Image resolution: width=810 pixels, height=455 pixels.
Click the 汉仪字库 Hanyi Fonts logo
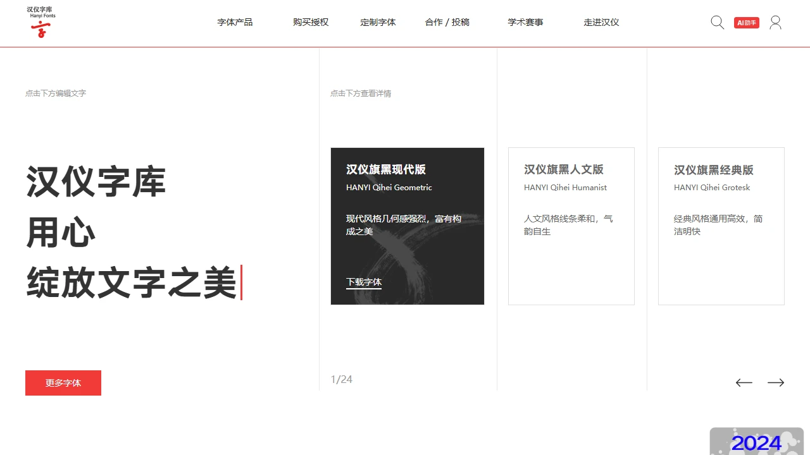[41, 23]
